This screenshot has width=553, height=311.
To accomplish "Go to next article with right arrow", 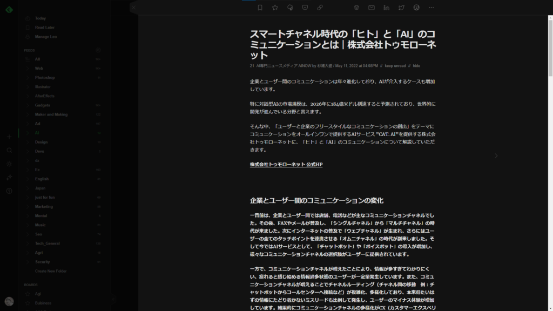I will tap(496, 155).
